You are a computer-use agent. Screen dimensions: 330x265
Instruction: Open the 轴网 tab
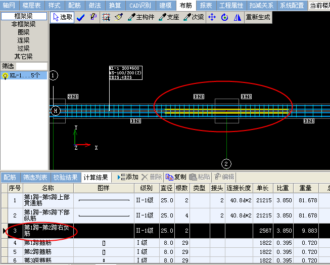click(9, 5)
